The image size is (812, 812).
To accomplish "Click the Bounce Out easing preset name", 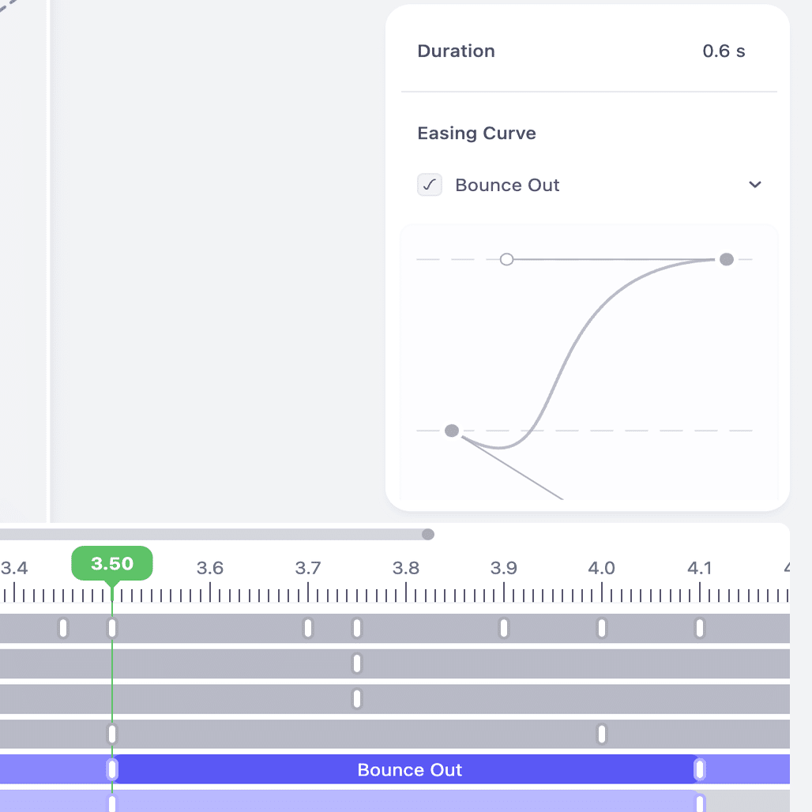I will 507,185.
